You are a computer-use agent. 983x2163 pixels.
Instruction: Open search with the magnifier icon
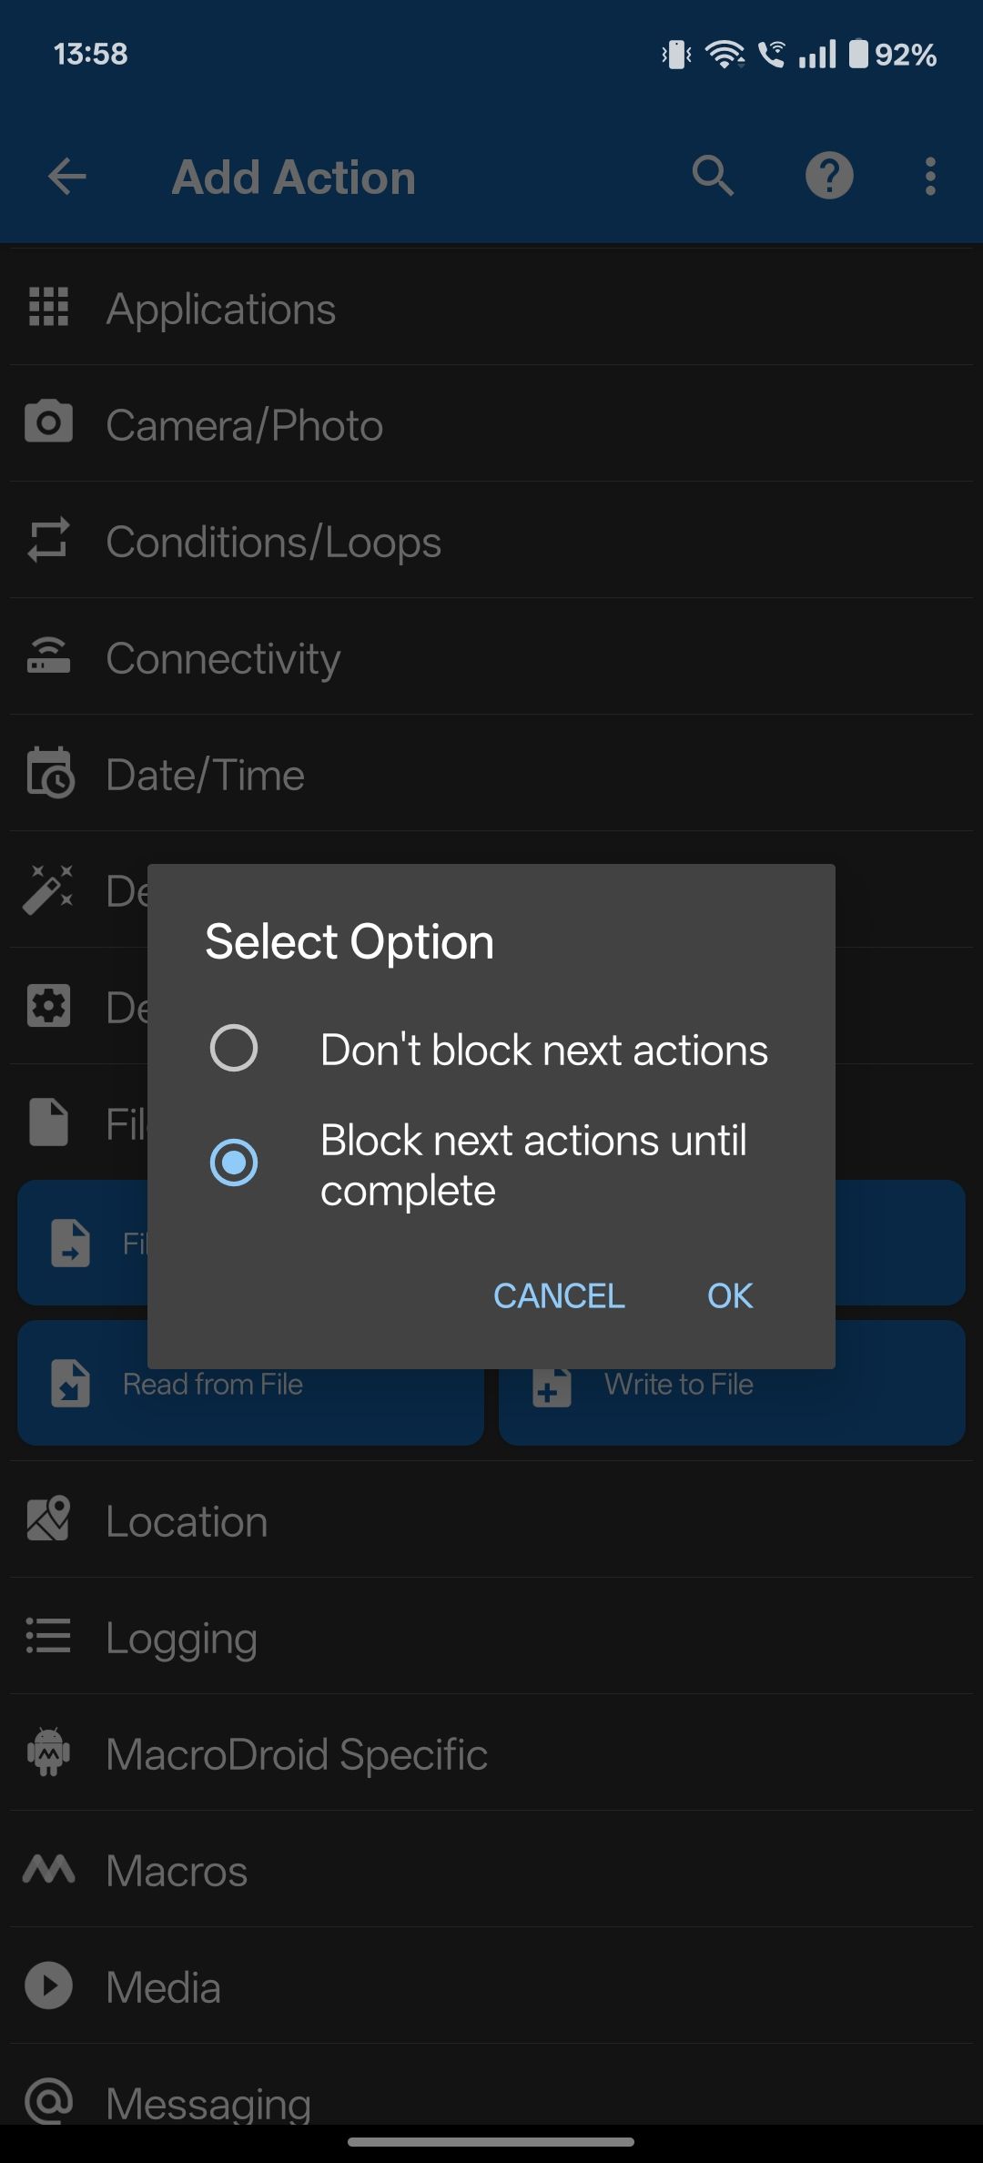pyautogui.click(x=713, y=176)
